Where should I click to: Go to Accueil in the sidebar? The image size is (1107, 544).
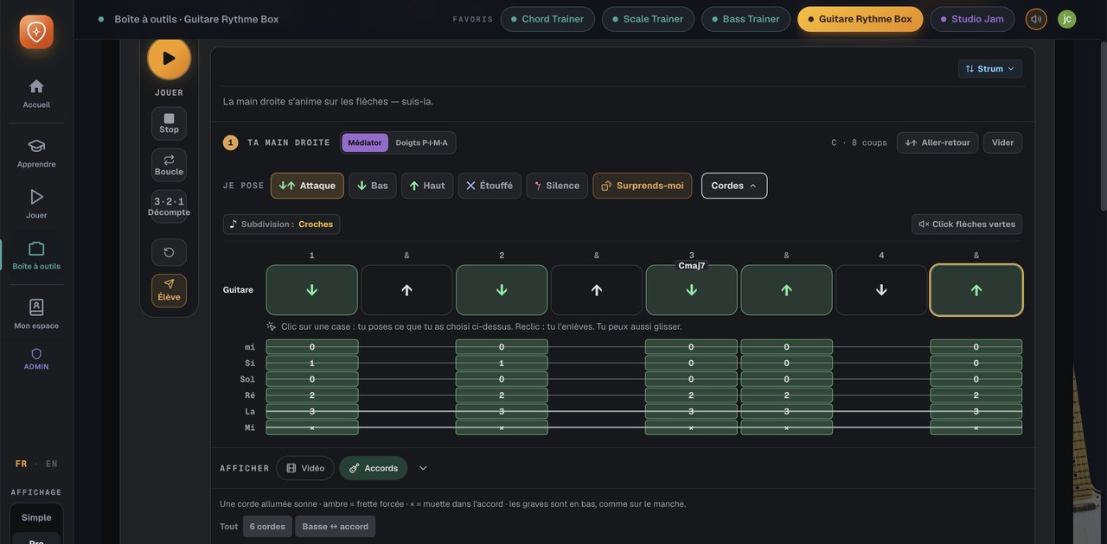tap(36, 93)
